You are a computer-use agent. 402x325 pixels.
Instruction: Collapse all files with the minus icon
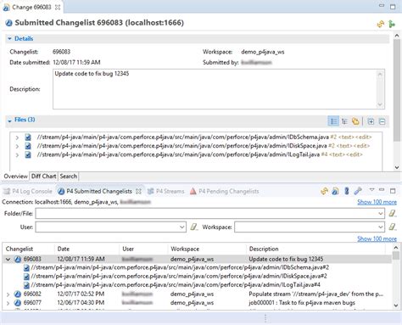coord(382,121)
